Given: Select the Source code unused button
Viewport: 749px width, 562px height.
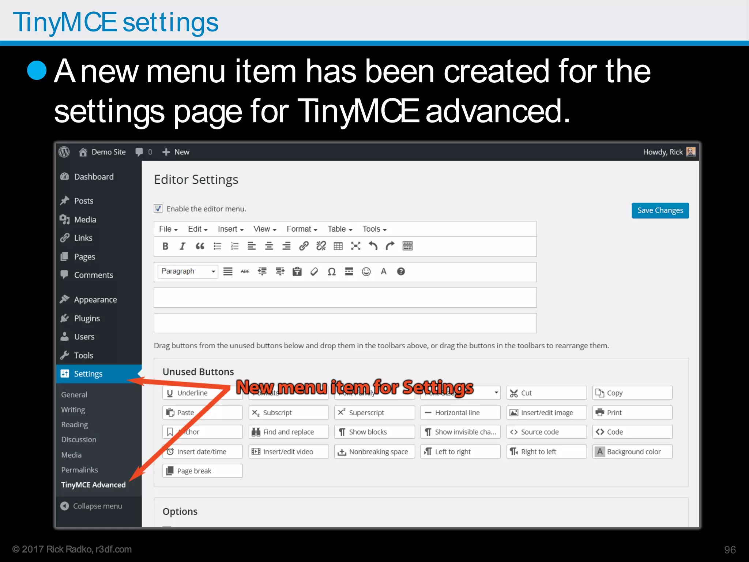Looking at the screenshot, I should pyautogui.click(x=546, y=432).
